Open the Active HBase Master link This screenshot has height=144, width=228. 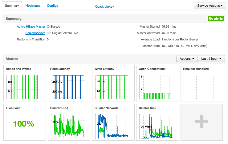[31, 27]
